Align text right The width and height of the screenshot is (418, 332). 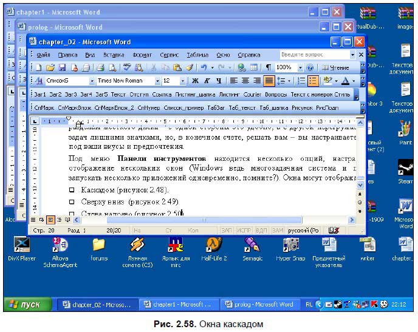[x=257, y=81]
